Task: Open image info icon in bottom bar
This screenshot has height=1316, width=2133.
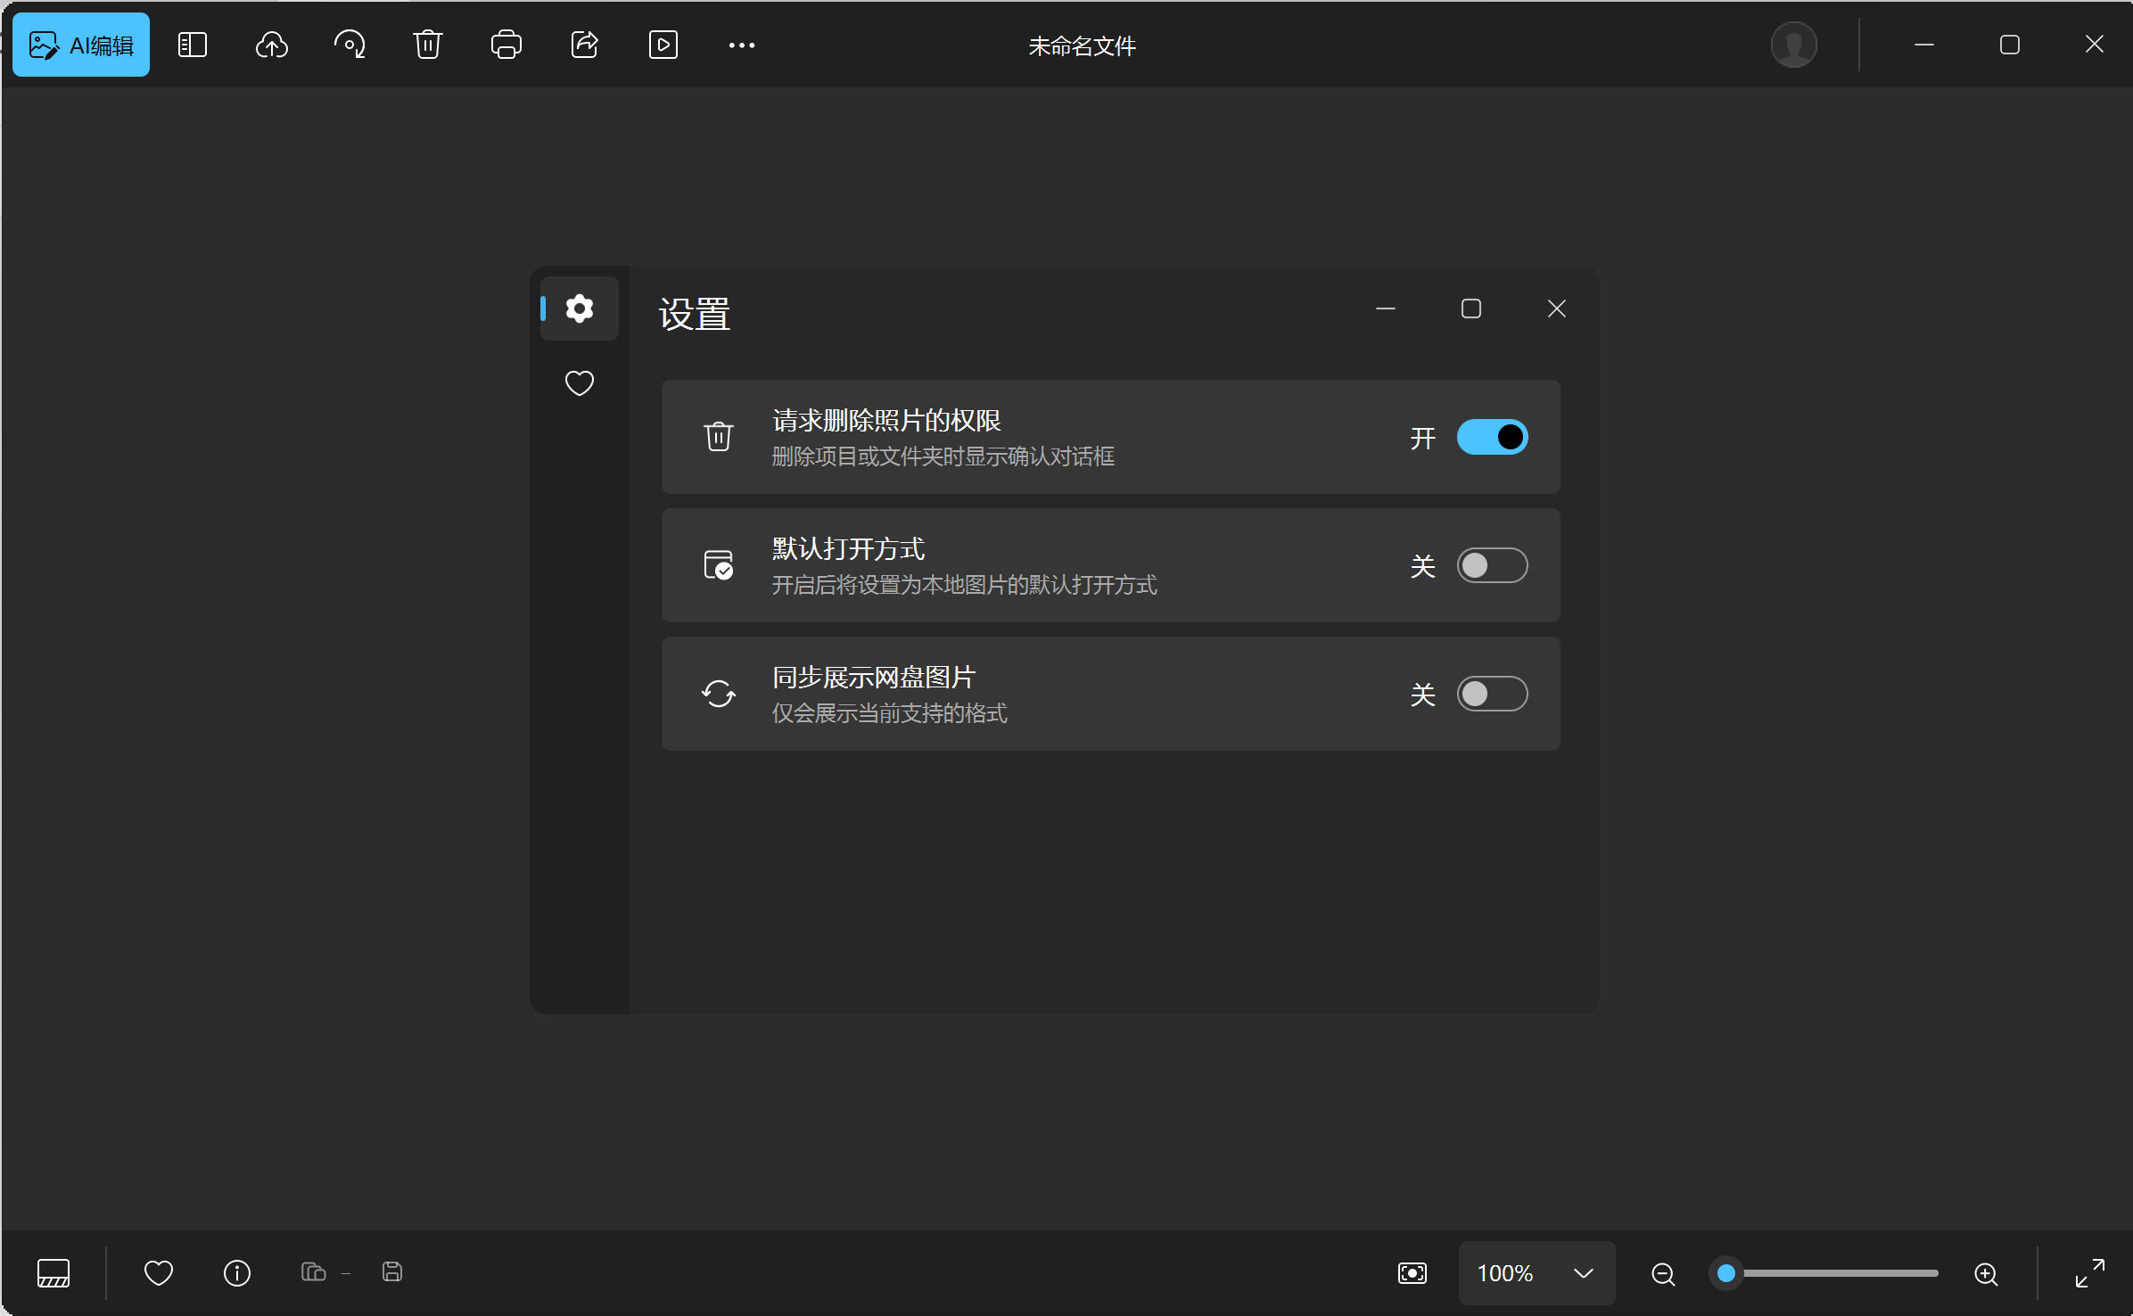Action: (237, 1273)
